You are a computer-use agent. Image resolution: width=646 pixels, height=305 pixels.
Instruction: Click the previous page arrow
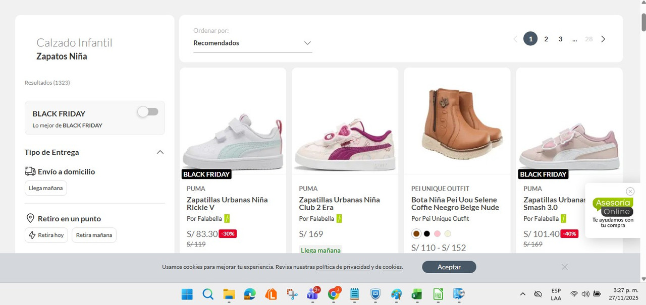tap(515, 39)
